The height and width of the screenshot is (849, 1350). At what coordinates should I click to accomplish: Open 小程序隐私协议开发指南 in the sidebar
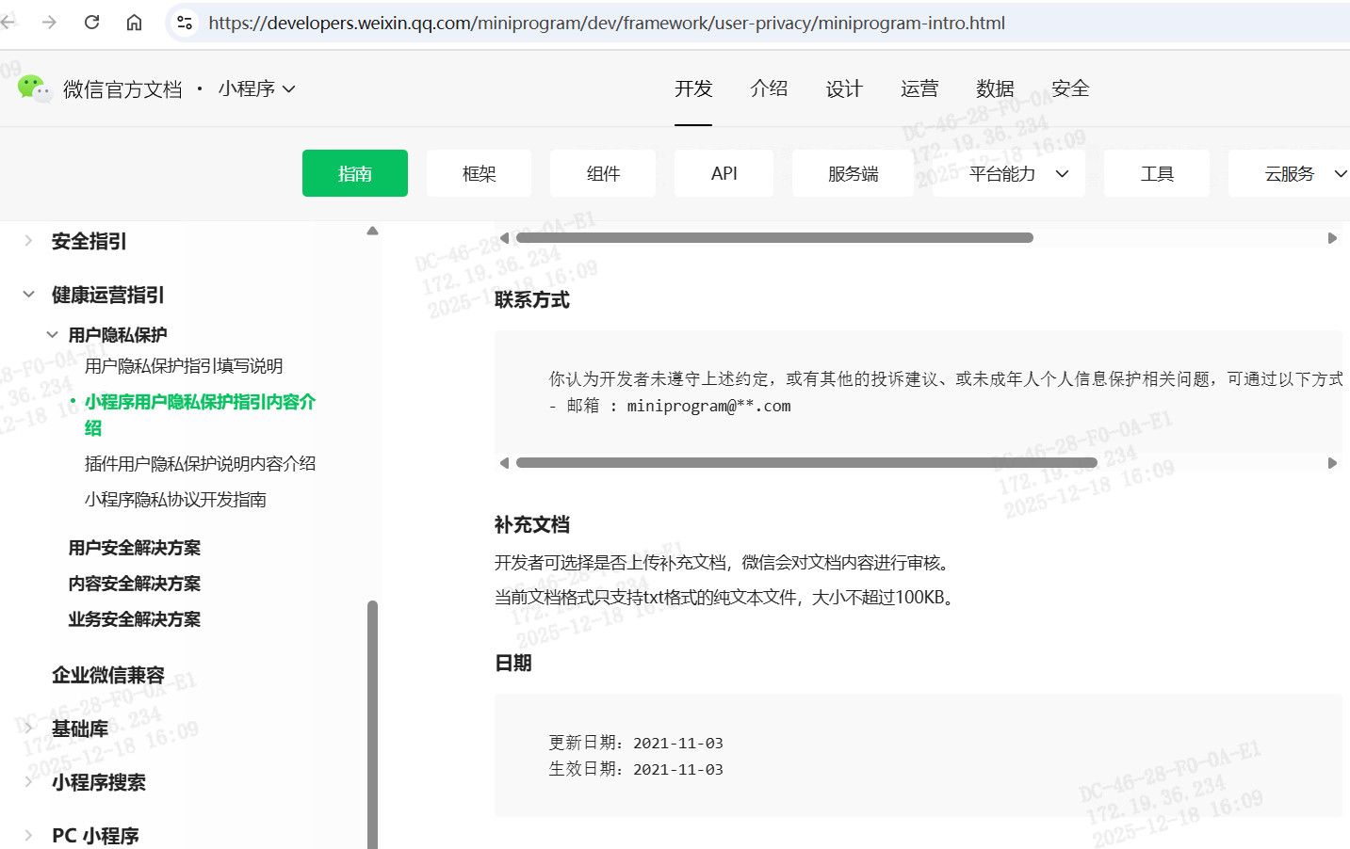coord(175,500)
